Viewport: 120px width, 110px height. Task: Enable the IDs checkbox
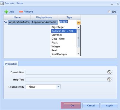(109, 12)
